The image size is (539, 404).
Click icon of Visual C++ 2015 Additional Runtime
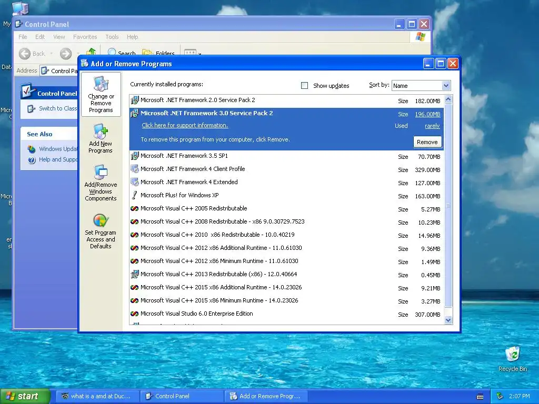134,287
